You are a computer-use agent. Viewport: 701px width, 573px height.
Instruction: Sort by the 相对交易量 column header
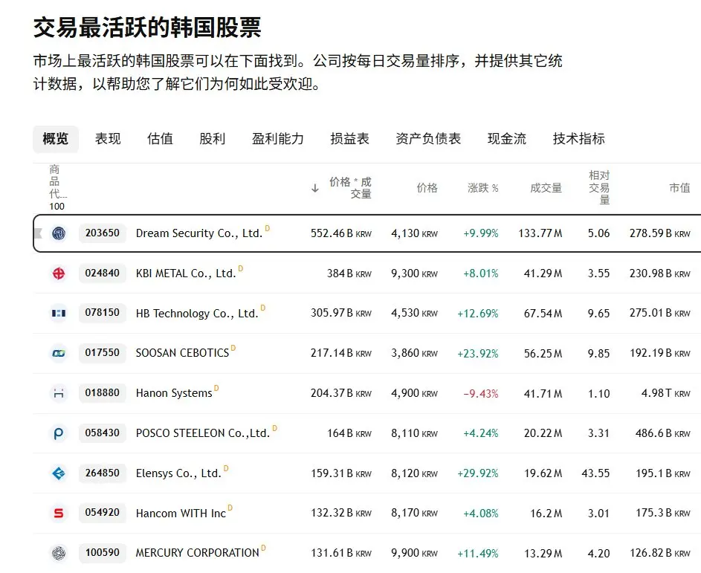point(599,188)
